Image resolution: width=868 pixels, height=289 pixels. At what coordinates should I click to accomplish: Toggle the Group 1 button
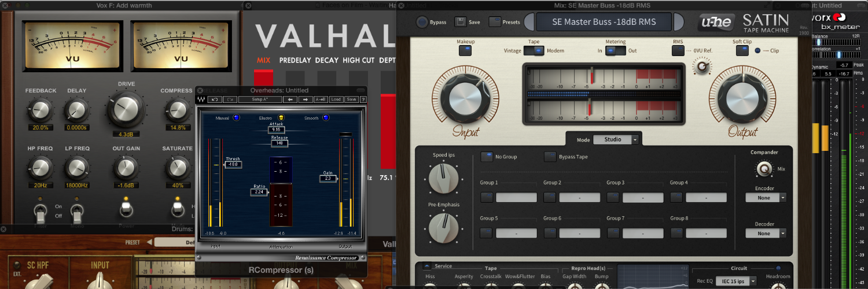click(x=487, y=198)
